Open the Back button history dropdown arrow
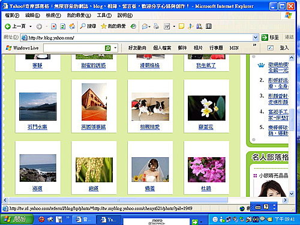 pyautogui.click(x=31, y=26)
